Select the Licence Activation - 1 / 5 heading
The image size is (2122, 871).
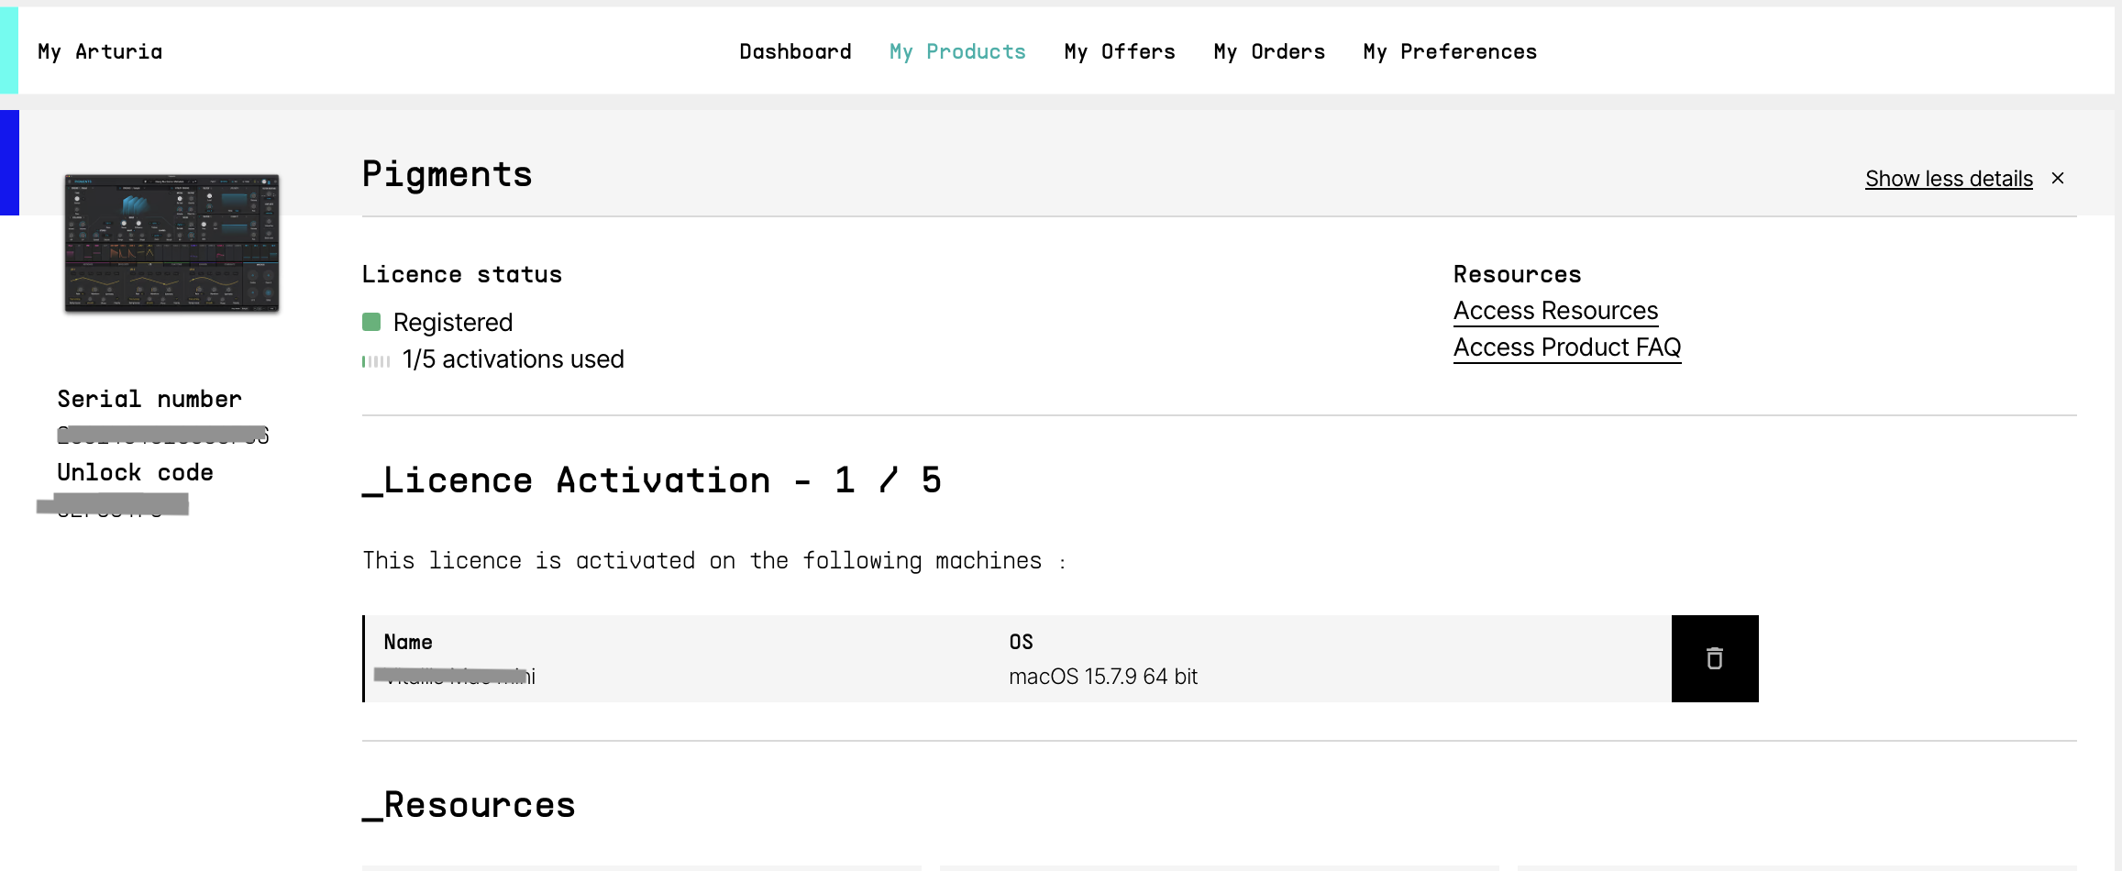point(652,480)
